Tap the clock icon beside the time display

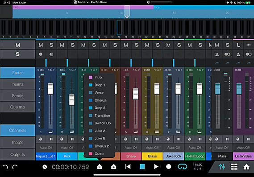(45, 167)
